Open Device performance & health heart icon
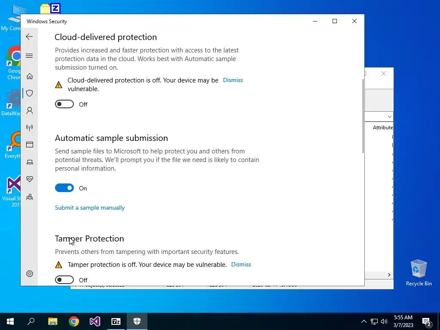This screenshot has height=330, width=440. click(30, 179)
